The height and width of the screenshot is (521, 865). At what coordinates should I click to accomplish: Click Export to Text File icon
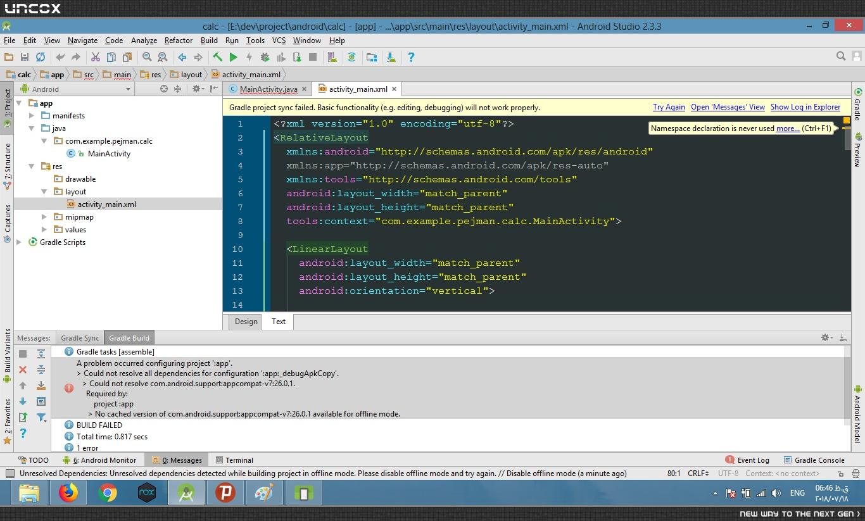[x=23, y=417]
